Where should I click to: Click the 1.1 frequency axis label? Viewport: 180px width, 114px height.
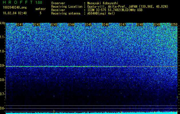click(3, 37)
